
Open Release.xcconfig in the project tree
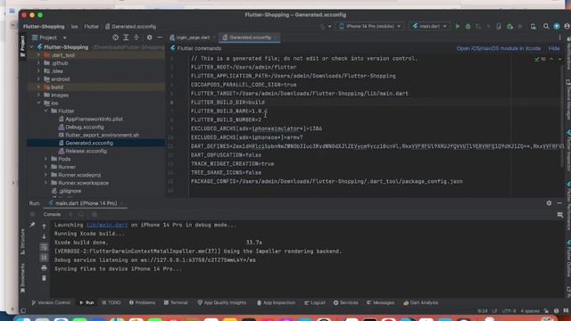[x=87, y=151]
